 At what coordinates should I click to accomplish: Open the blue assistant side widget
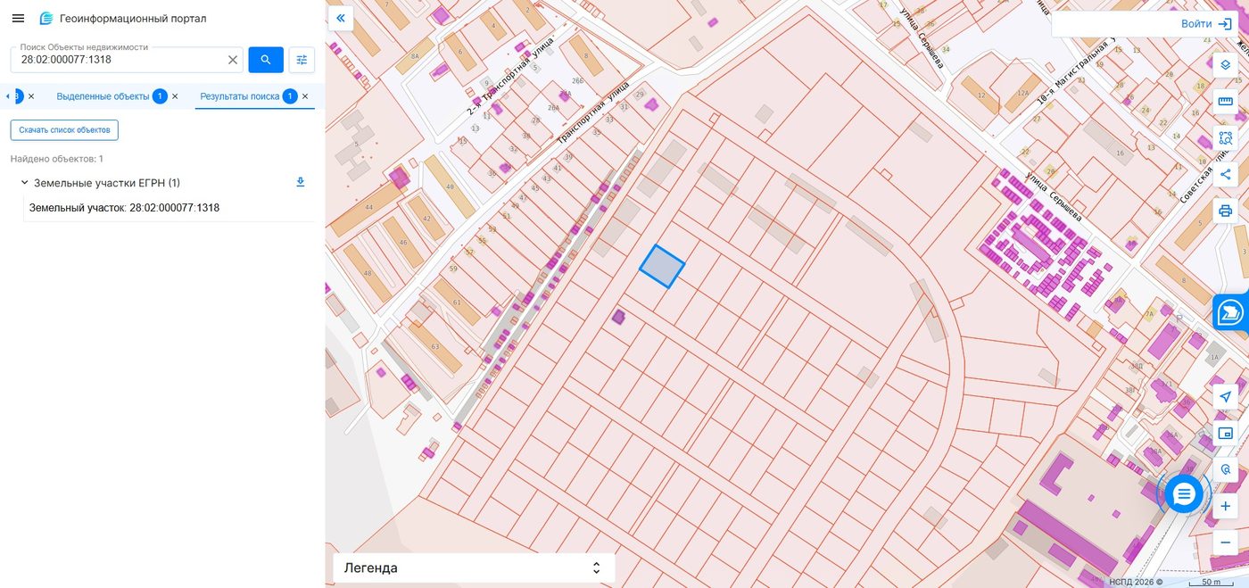click(1231, 312)
